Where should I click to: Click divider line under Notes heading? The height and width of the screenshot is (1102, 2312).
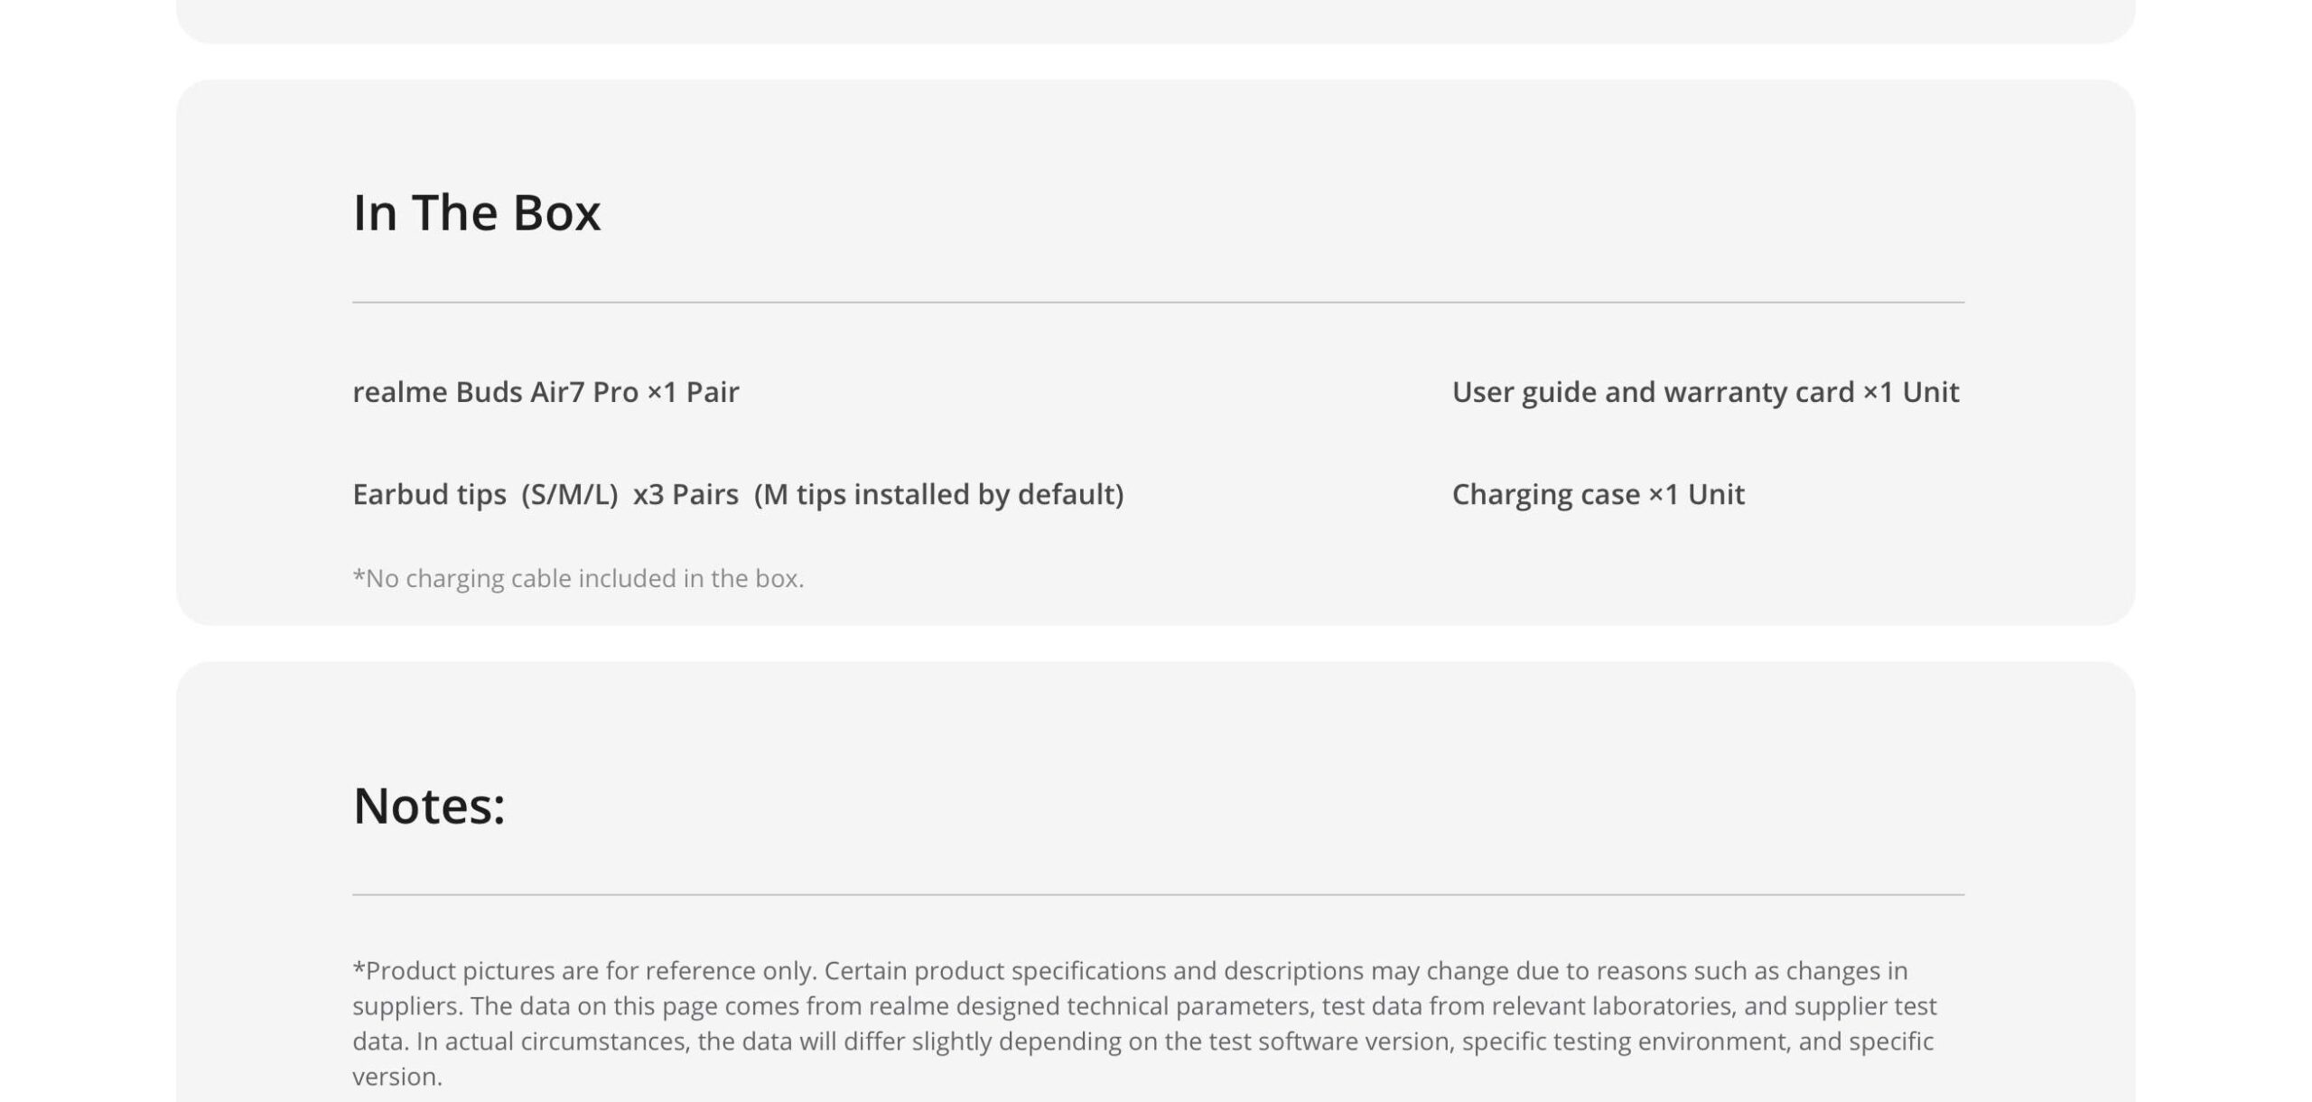coord(1158,894)
